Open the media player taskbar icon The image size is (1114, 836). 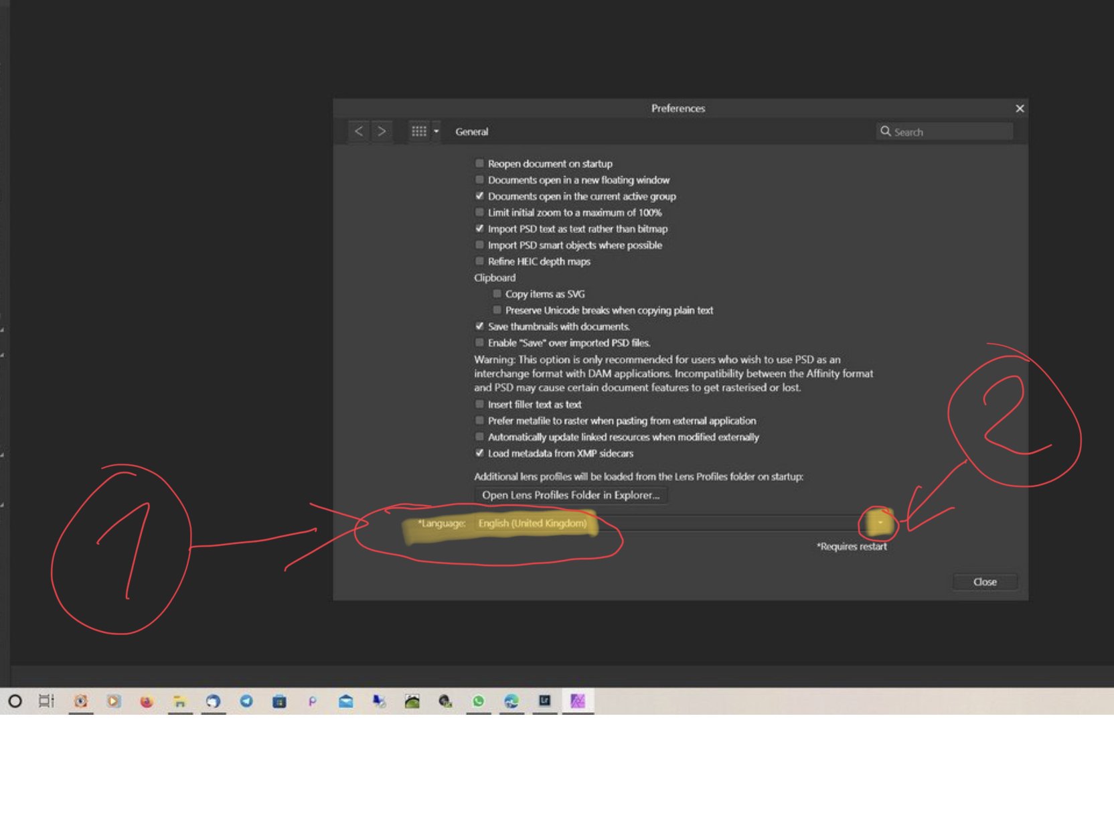114,701
